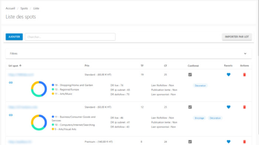The width and height of the screenshot is (259, 145).
Task: Click blue dot for Shopping/Home and Garden
Action: 53,85
